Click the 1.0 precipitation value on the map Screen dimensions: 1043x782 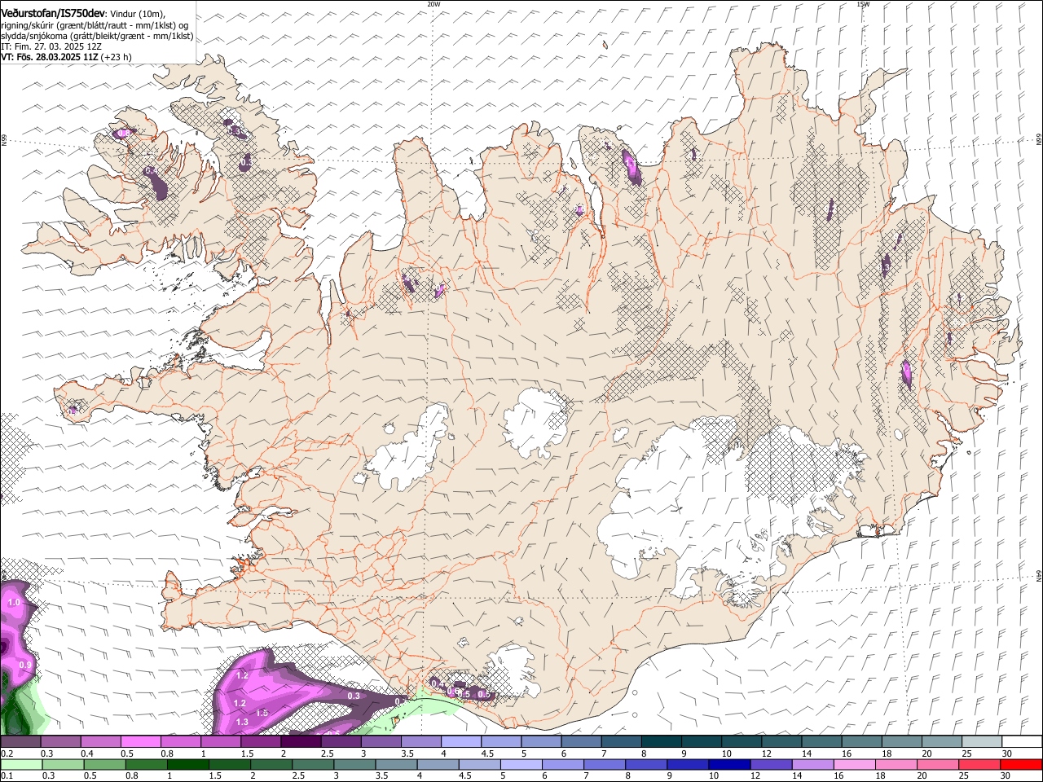[14, 603]
